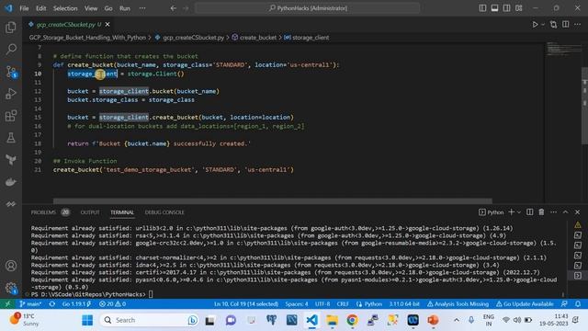The height and width of the screenshot is (331, 588).
Task: Open the Accounts icon in activity bar
Action: pyautogui.click(x=11, y=266)
